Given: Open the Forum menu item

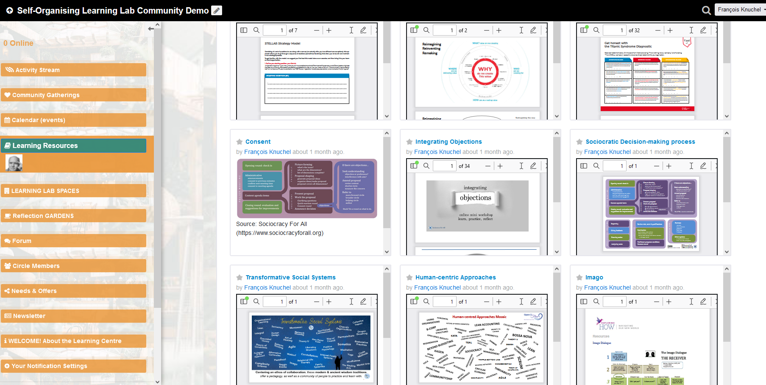Looking at the screenshot, I should click(74, 241).
